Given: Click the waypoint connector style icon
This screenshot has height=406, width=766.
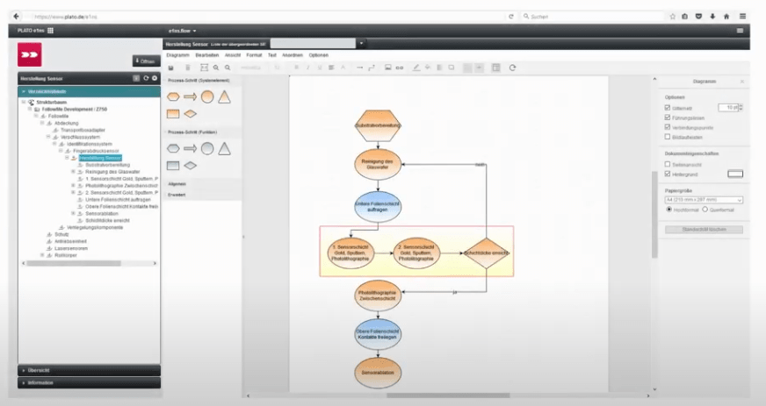Looking at the screenshot, I should coord(372,68).
